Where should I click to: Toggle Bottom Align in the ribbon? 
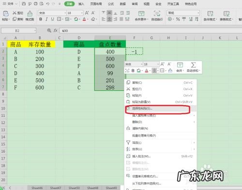(116, 13)
